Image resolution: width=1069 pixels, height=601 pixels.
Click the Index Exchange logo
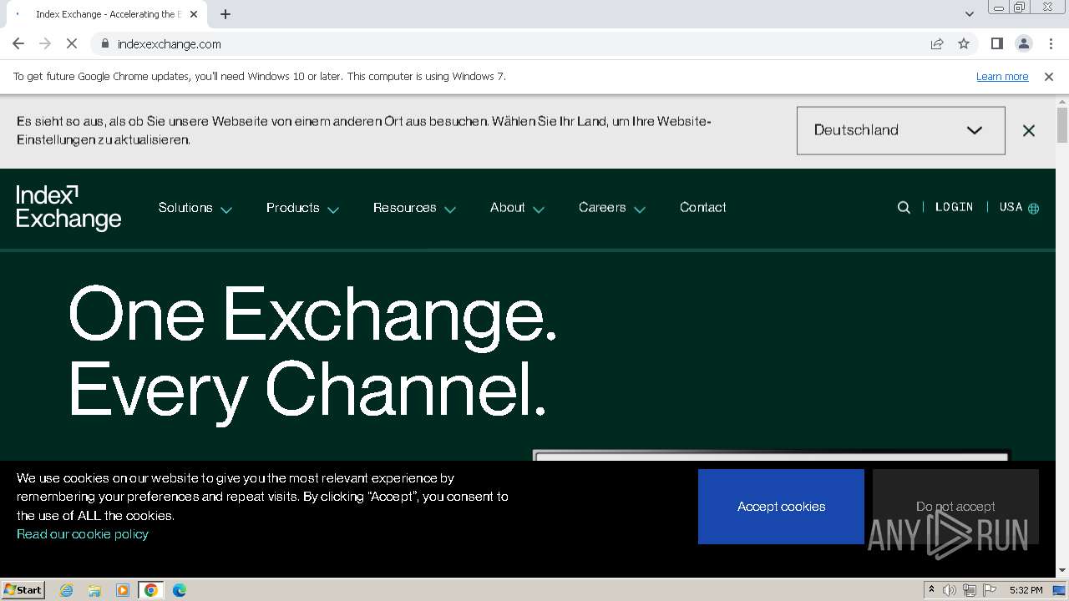[68, 208]
